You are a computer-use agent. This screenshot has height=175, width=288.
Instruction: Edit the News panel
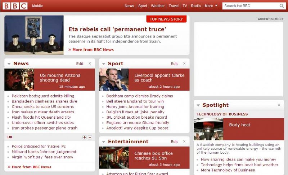point(80,64)
